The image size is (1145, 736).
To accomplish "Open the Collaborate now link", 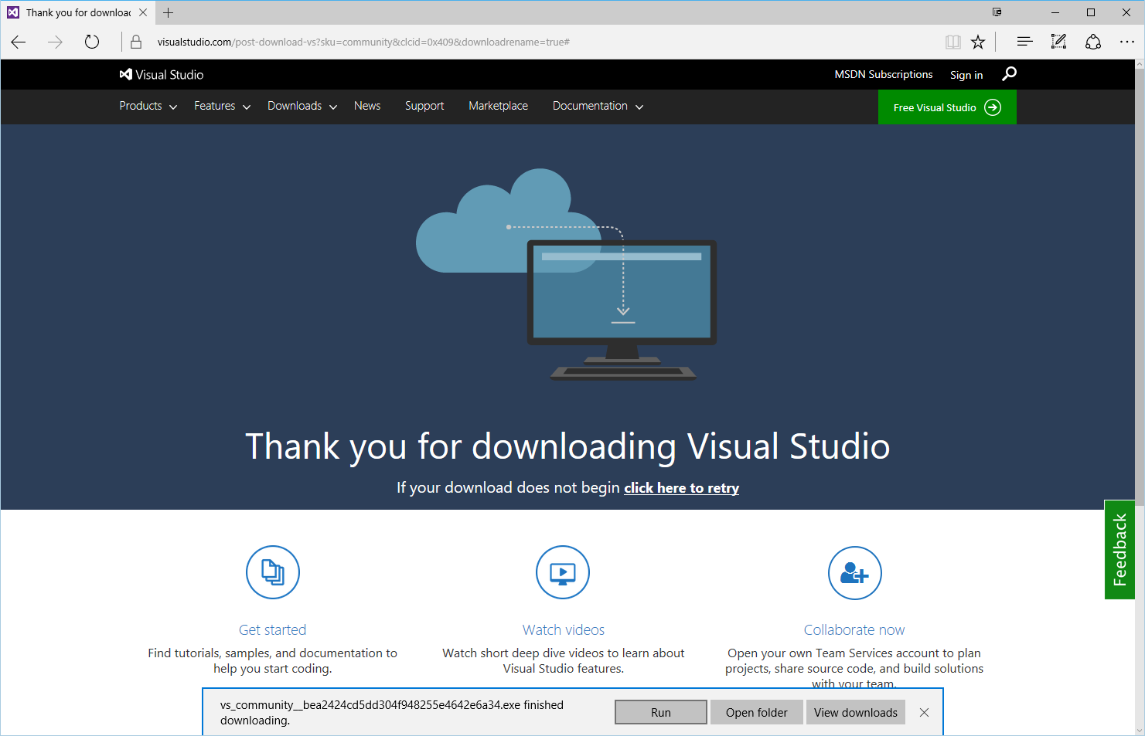I will [x=854, y=629].
